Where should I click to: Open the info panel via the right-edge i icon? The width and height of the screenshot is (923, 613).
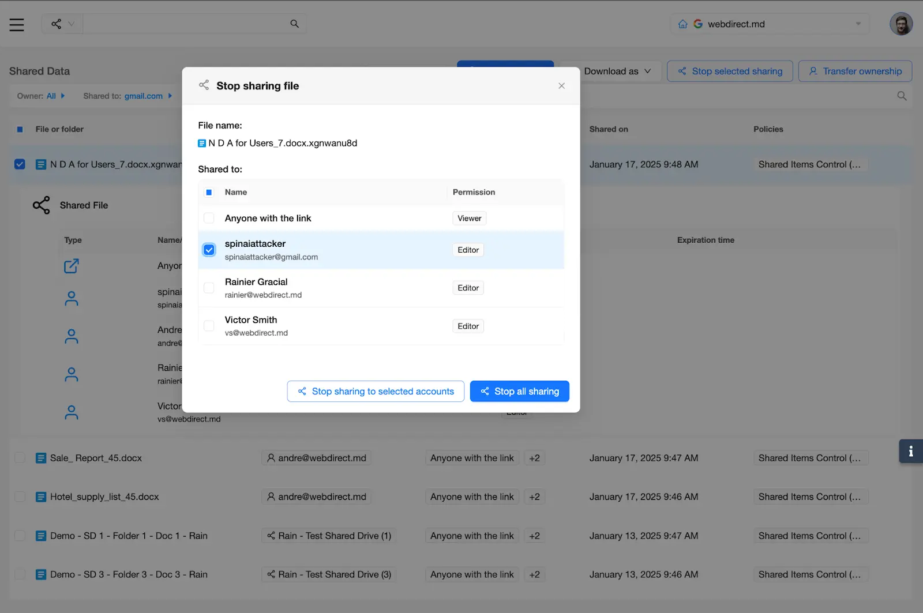911,452
